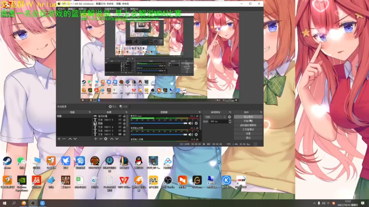Toggle the lock on 文本 (GDI+) 2 source
Viewport: 369px width, 207px height.
[124, 134]
